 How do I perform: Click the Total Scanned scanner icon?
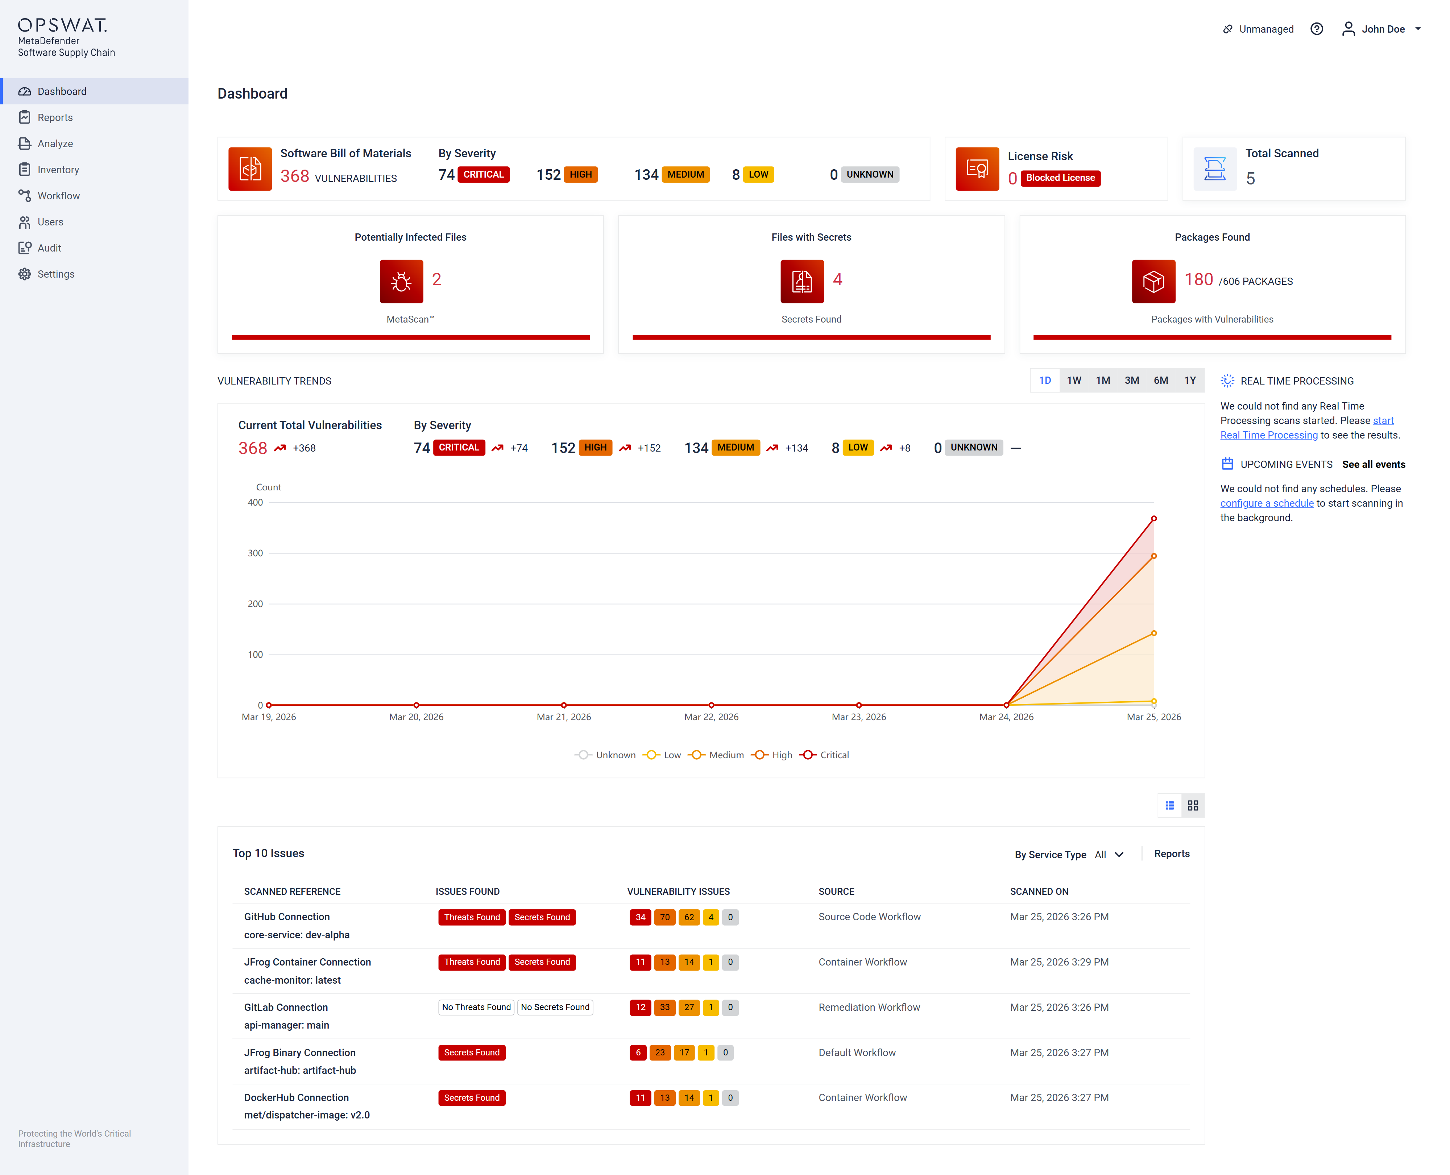pos(1214,169)
